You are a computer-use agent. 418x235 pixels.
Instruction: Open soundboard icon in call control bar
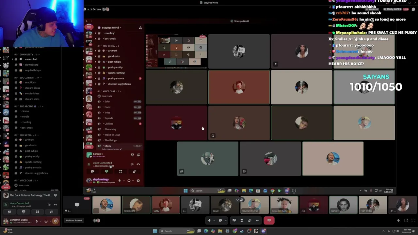pyautogui.click(x=250, y=221)
